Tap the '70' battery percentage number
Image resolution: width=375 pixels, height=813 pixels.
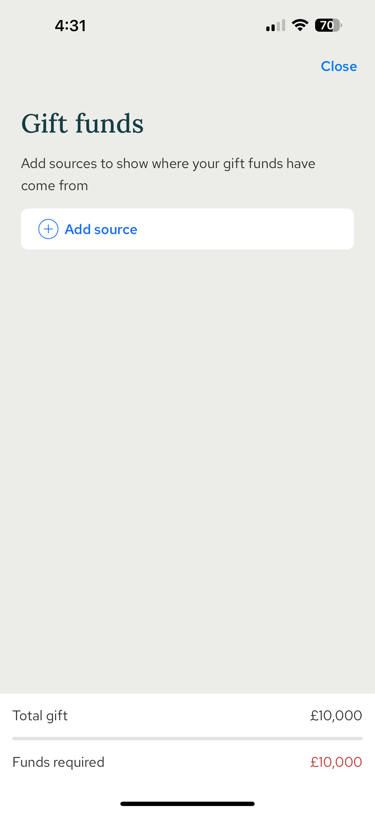pyautogui.click(x=326, y=25)
